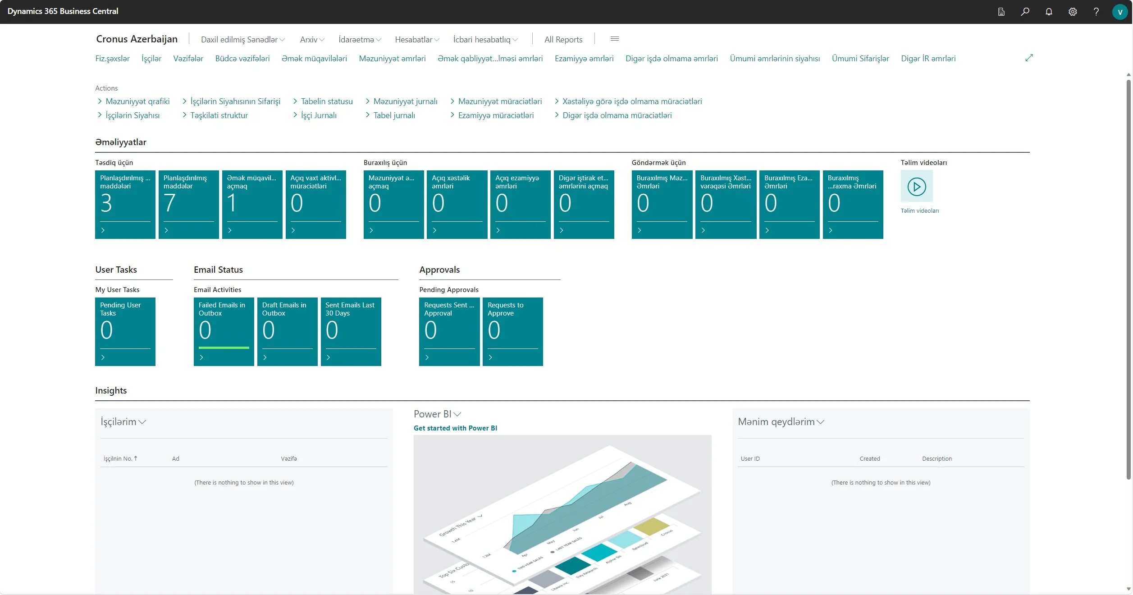1133x595 pixels.
Task: Click the help question mark icon
Action: point(1096,12)
